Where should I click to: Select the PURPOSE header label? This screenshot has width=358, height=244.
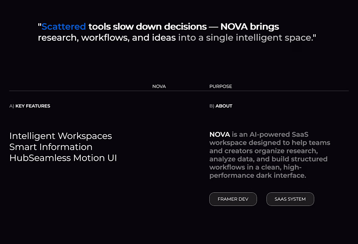(221, 86)
